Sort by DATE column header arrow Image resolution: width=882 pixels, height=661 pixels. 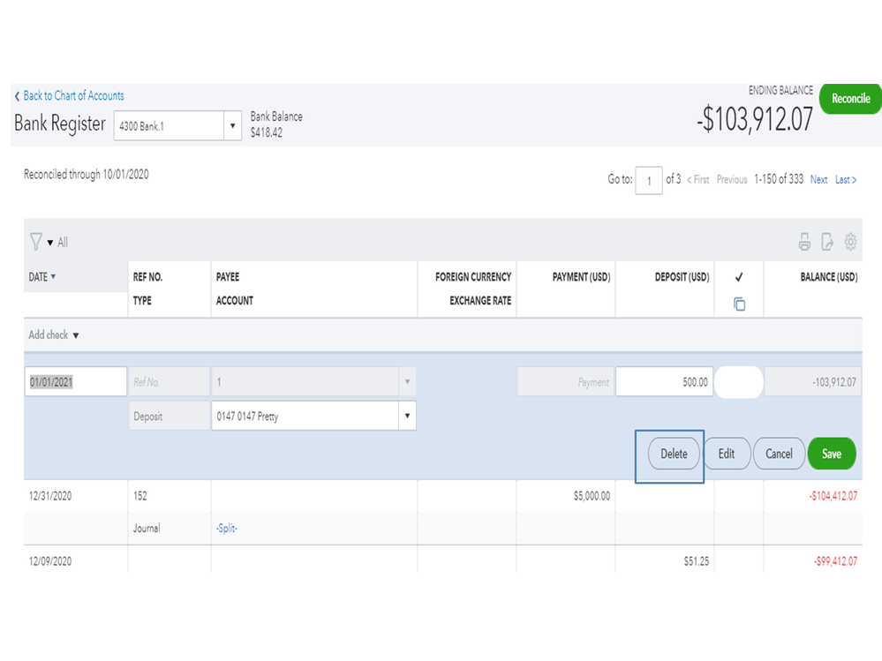(x=53, y=277)
